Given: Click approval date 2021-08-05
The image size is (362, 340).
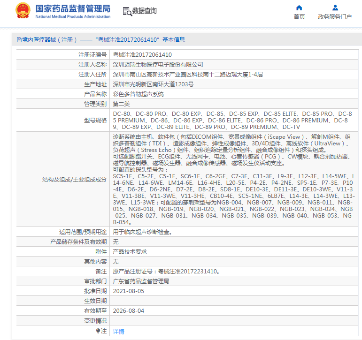Looking at the screenshot, I should pos(128,291).
